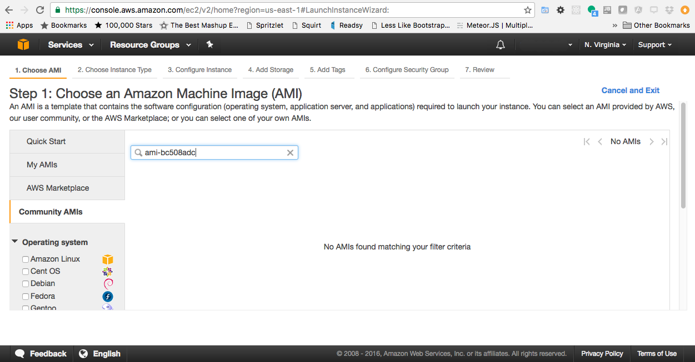Open the Services dropdown menu

71,45
